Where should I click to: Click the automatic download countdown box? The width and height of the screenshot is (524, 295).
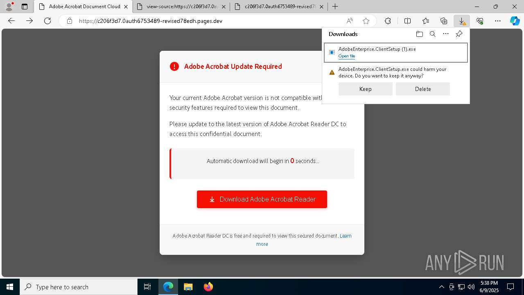(x=262, y=164)
